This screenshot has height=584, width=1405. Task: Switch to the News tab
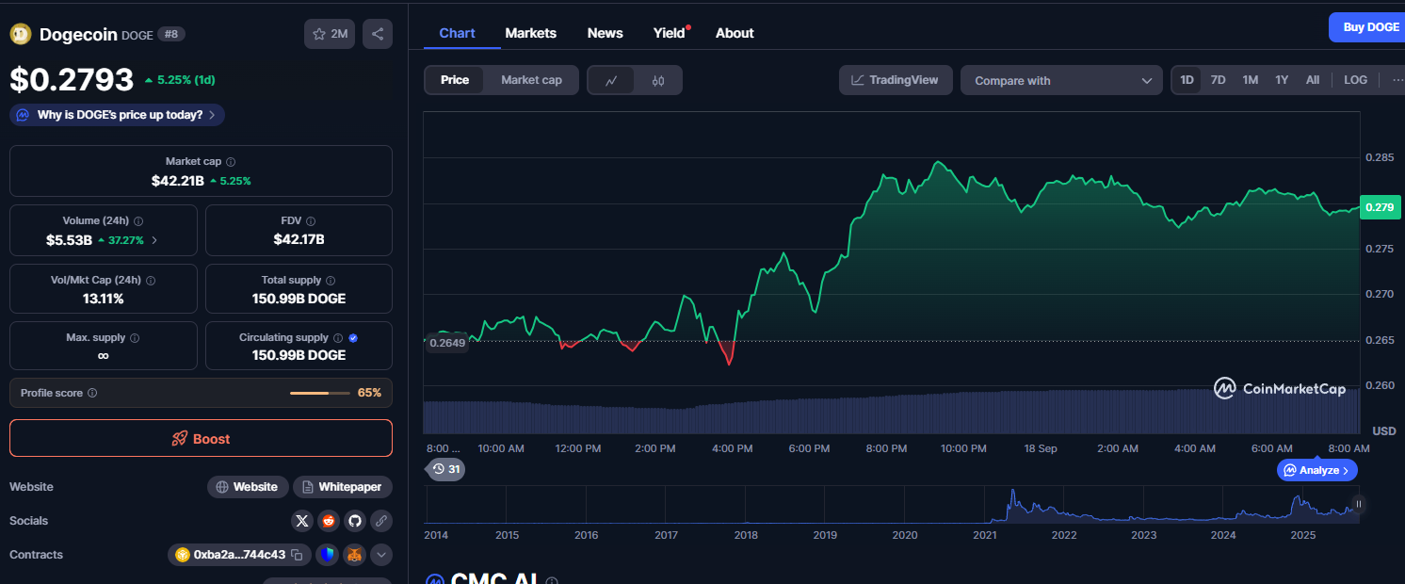point(605,33)
